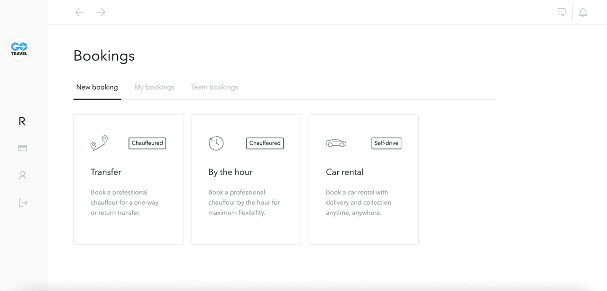Open the notifications bell icon

(583, 12)
